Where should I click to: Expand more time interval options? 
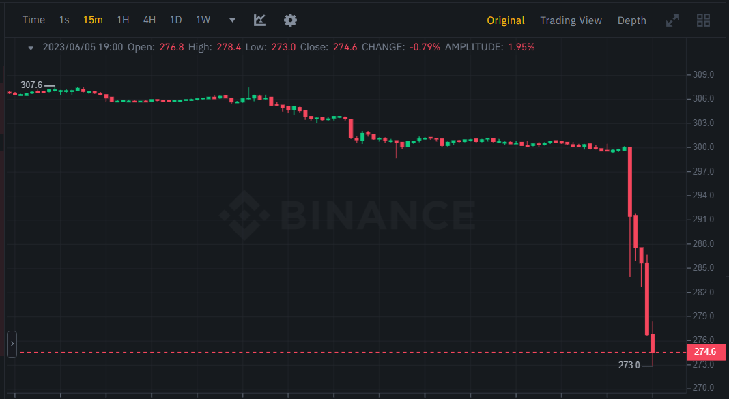click(233, 20)
